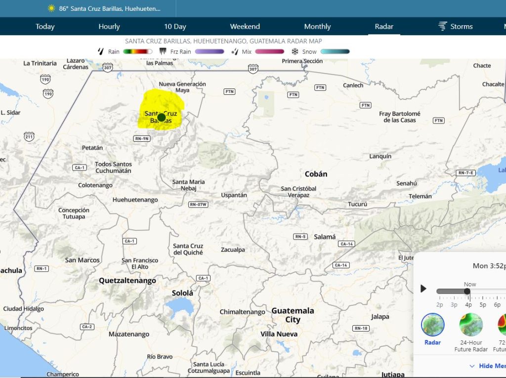Select the Radar tab

(x=384, y=27)
